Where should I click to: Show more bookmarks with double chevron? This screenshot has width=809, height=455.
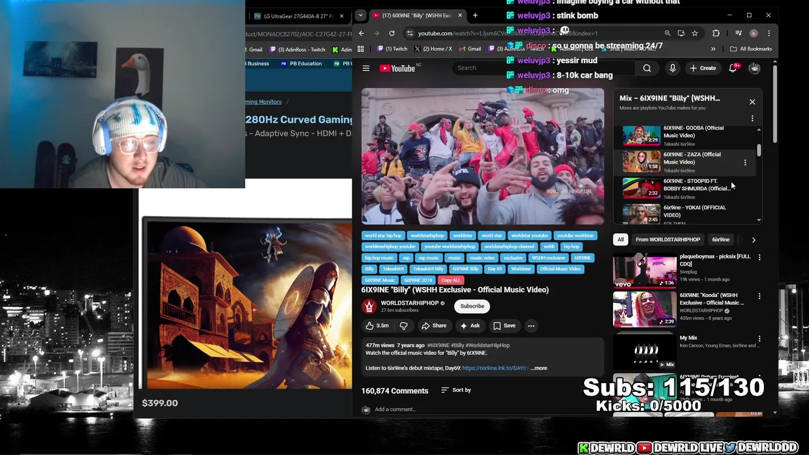click(713, 49)
